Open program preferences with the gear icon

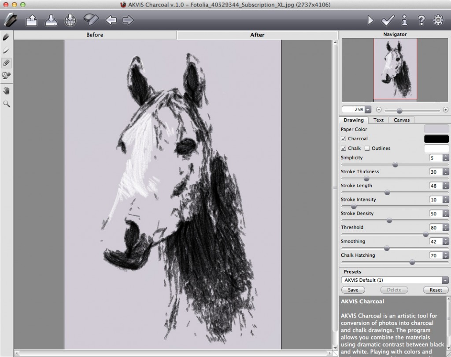point(437,20)
